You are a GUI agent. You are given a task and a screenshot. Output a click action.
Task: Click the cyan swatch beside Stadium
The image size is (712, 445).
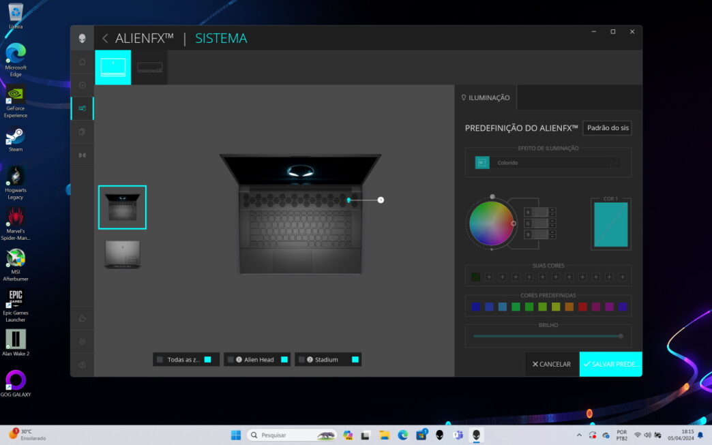(x=355, y=360)
